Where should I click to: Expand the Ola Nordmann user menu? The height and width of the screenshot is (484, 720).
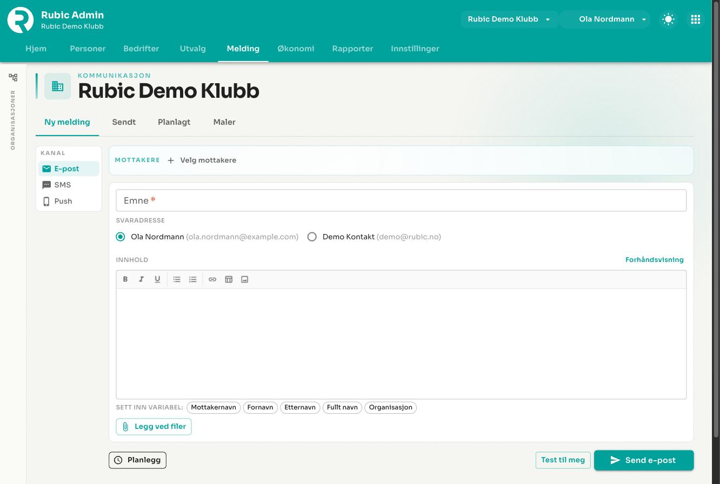coord(605,19)
